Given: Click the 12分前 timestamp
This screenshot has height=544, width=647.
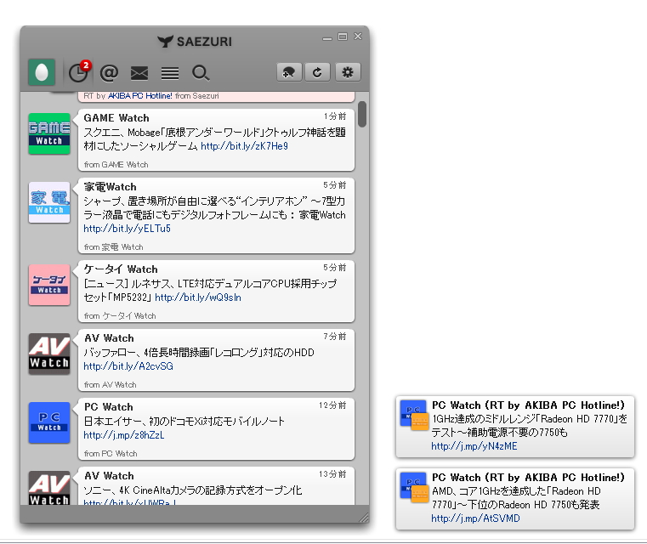Looking at the screenshot, I should click(x=332, y=405).
